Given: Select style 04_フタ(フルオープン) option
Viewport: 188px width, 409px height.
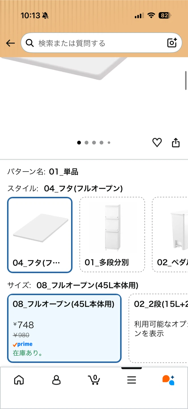Looking at the screenshot, I should coord(40,235).
